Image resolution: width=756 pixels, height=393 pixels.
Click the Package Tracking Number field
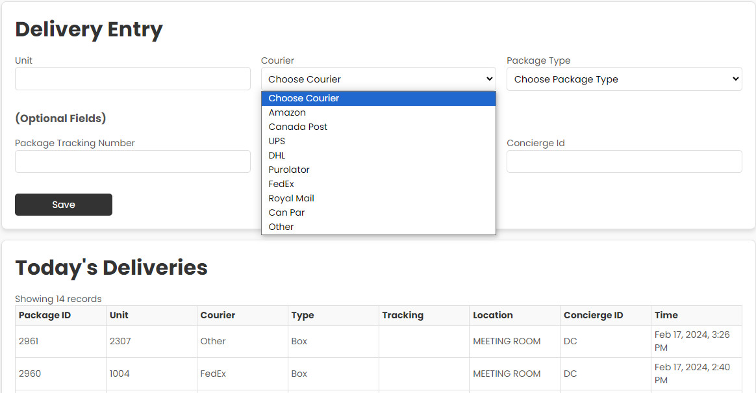coord(132,162)
